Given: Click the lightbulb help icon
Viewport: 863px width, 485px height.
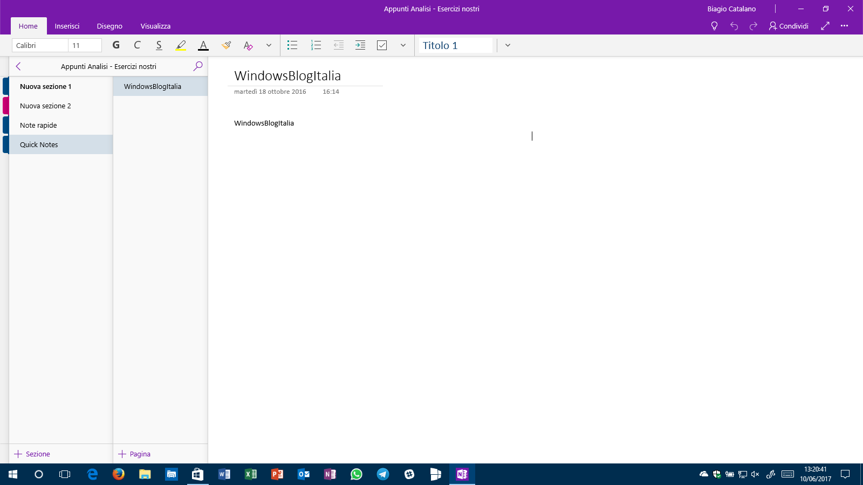Looking at the screenshot, I should 714,26.
